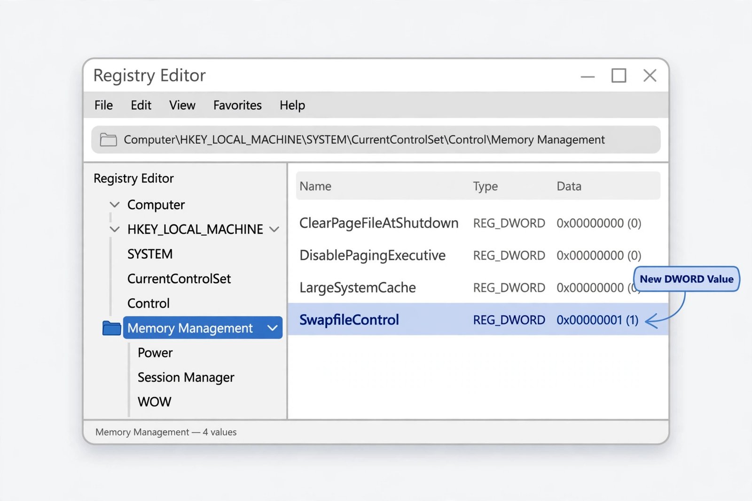This screenshot has height=501, width=752.
Task: Sort by the Name column header
Action: point(315,186)
